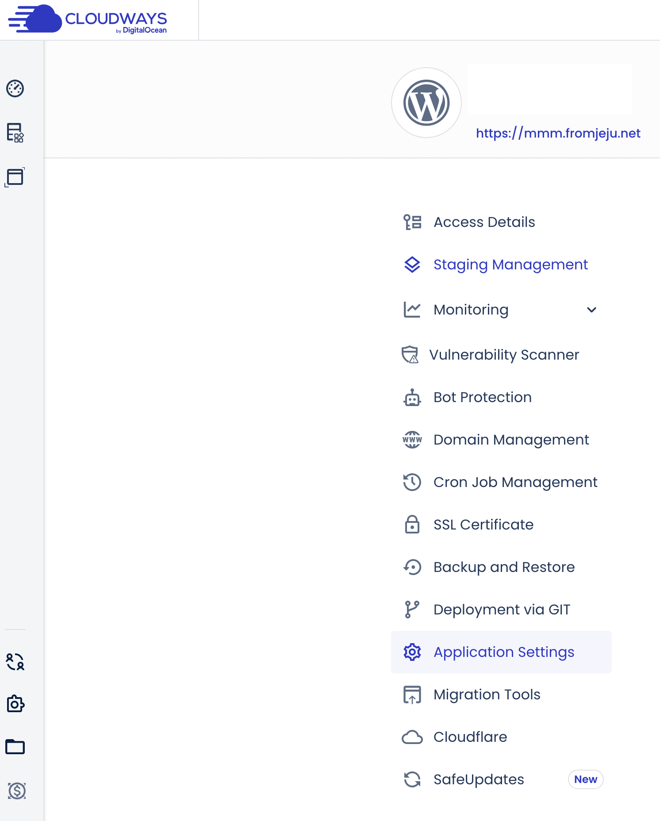The height and width of the screenshot is (821, 660).
Task: Open the team members icon in sidebar
Action: tap(15, 662)
